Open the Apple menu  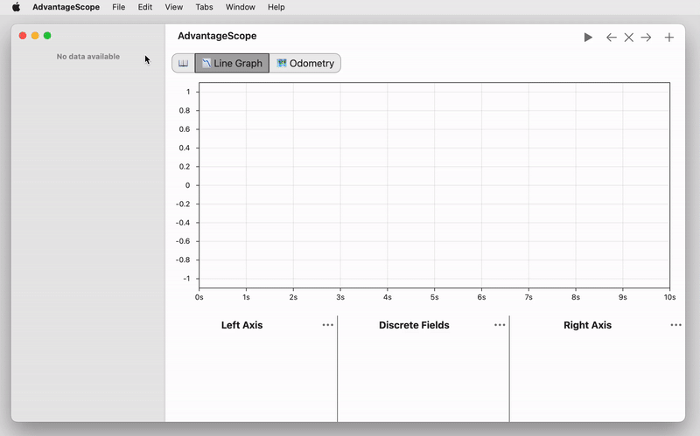(16, 7)
